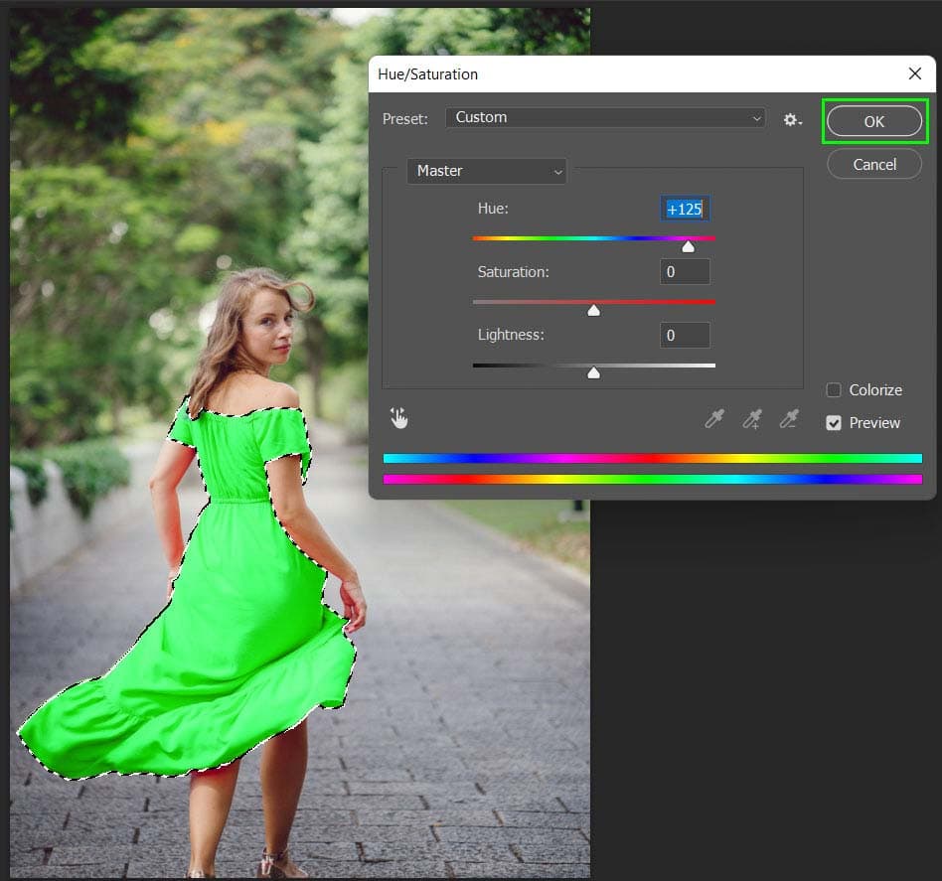This screenshot has height=881, width=942.
Task: Confirm the adjustment with OK
Action: (874, 121)
